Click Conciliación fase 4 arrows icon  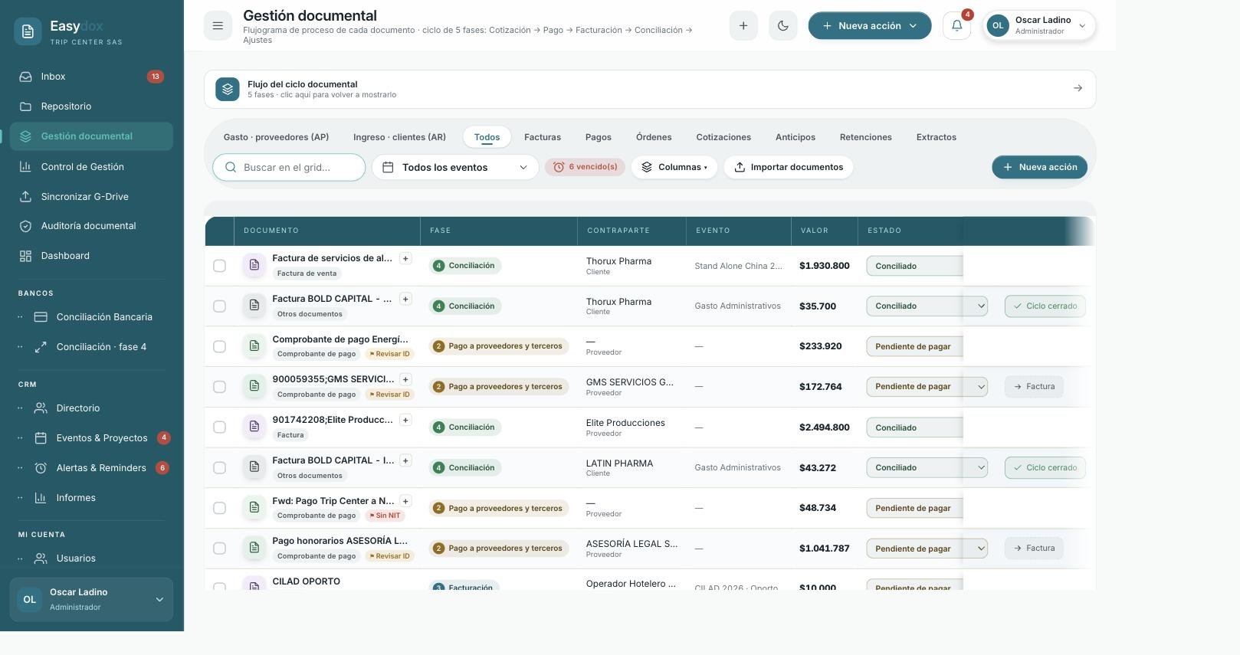tap(41, 346)
